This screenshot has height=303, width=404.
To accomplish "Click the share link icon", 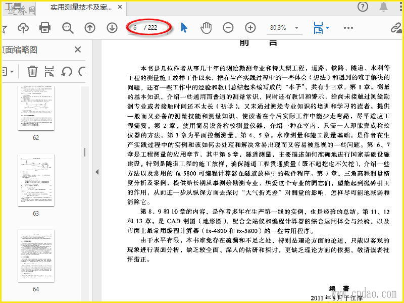I will (396, 28).
